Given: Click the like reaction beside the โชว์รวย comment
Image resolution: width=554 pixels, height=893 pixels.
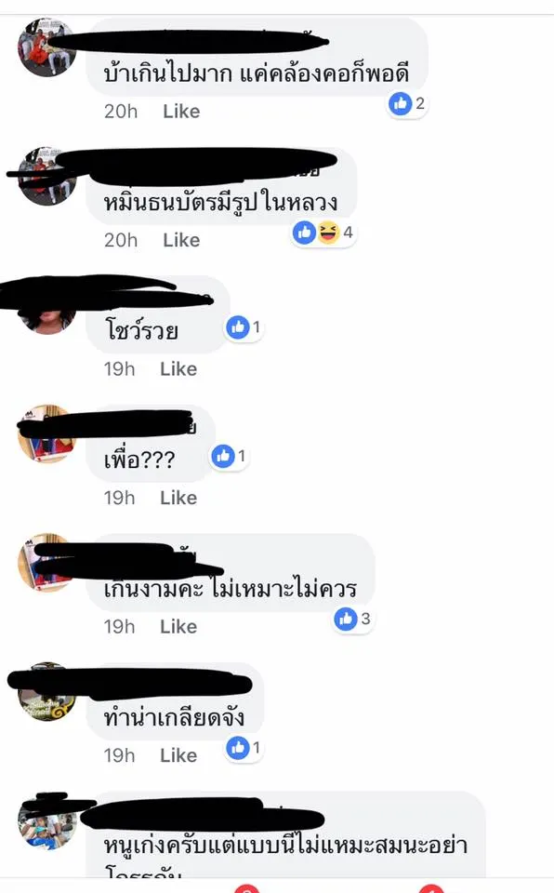Looking at the screenshot, I should [244, 327].
